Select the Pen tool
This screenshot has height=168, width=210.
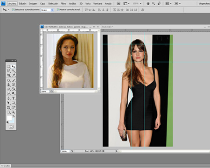[8, 98]
